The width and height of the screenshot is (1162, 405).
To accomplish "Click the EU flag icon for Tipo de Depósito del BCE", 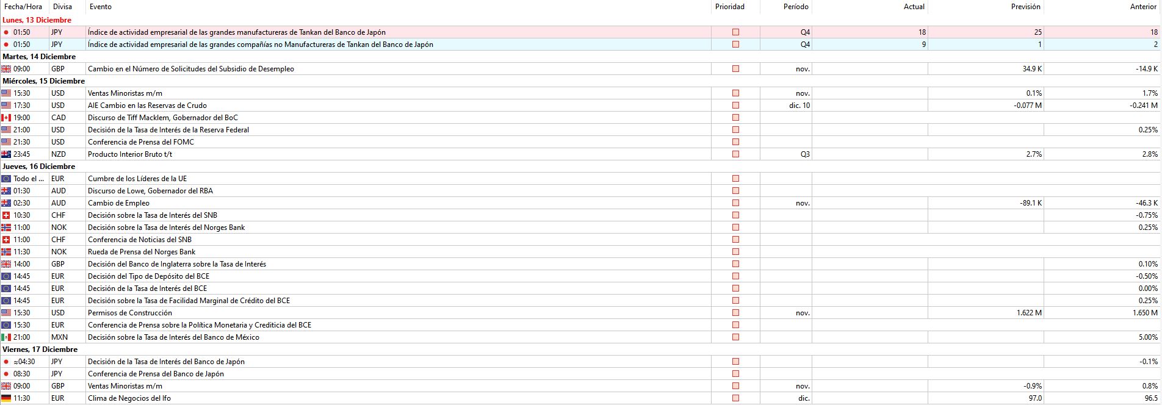I will click(6, 276).
